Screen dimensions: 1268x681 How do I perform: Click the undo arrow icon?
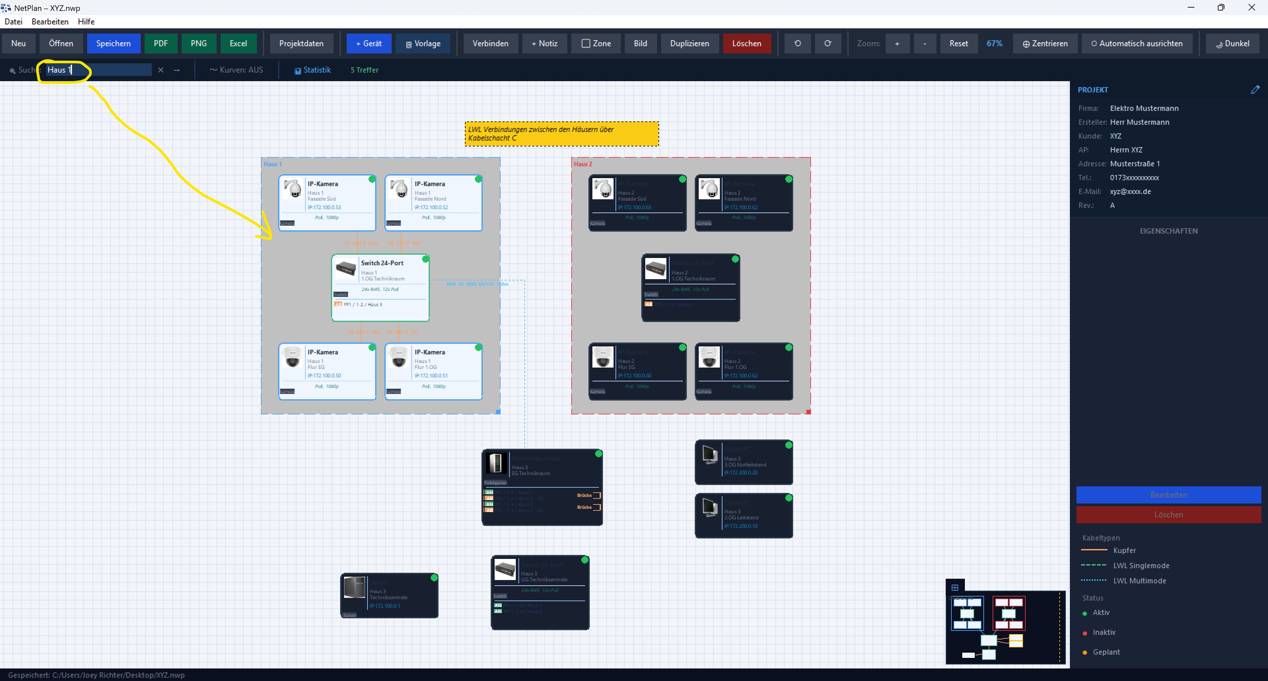point(797,43)
